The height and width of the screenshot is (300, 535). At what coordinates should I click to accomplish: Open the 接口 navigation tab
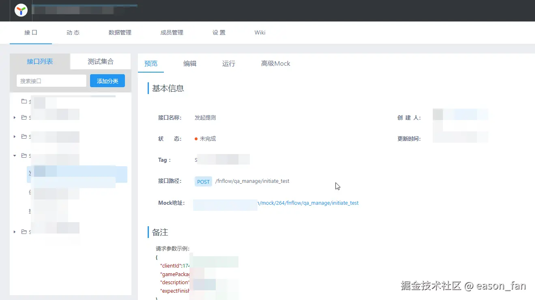pyautogui.click(x=31, y=32)
